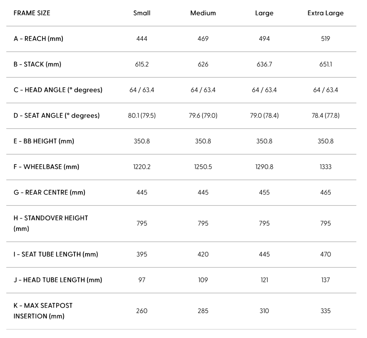
Task: Click the F - WHEELBASE row label
Action: pos(46,167)
